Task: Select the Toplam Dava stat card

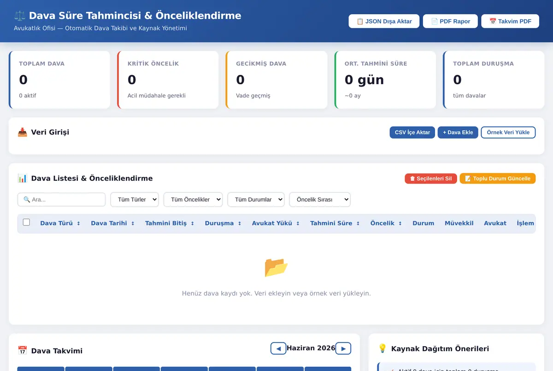Action: tap(59, 80)
